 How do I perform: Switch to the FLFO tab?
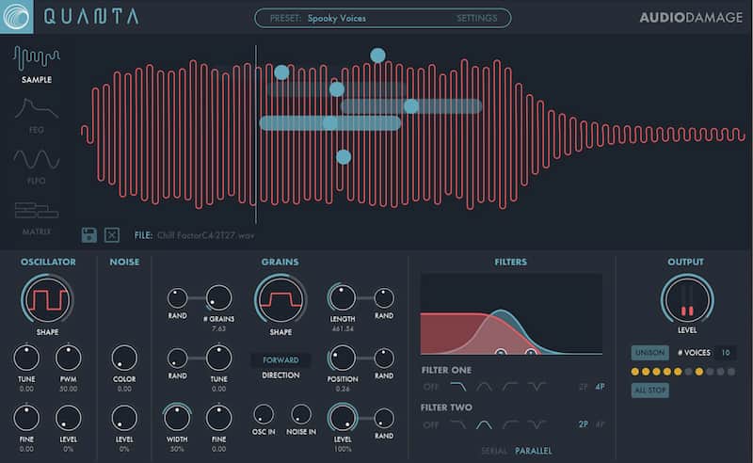tap(37, 167)
